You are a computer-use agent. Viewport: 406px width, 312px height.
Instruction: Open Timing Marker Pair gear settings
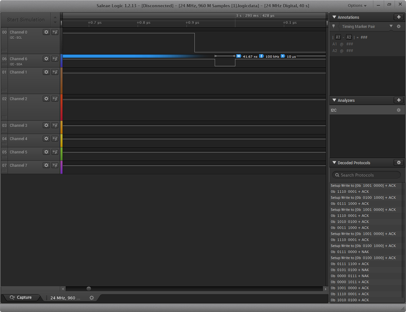[399, 26]
